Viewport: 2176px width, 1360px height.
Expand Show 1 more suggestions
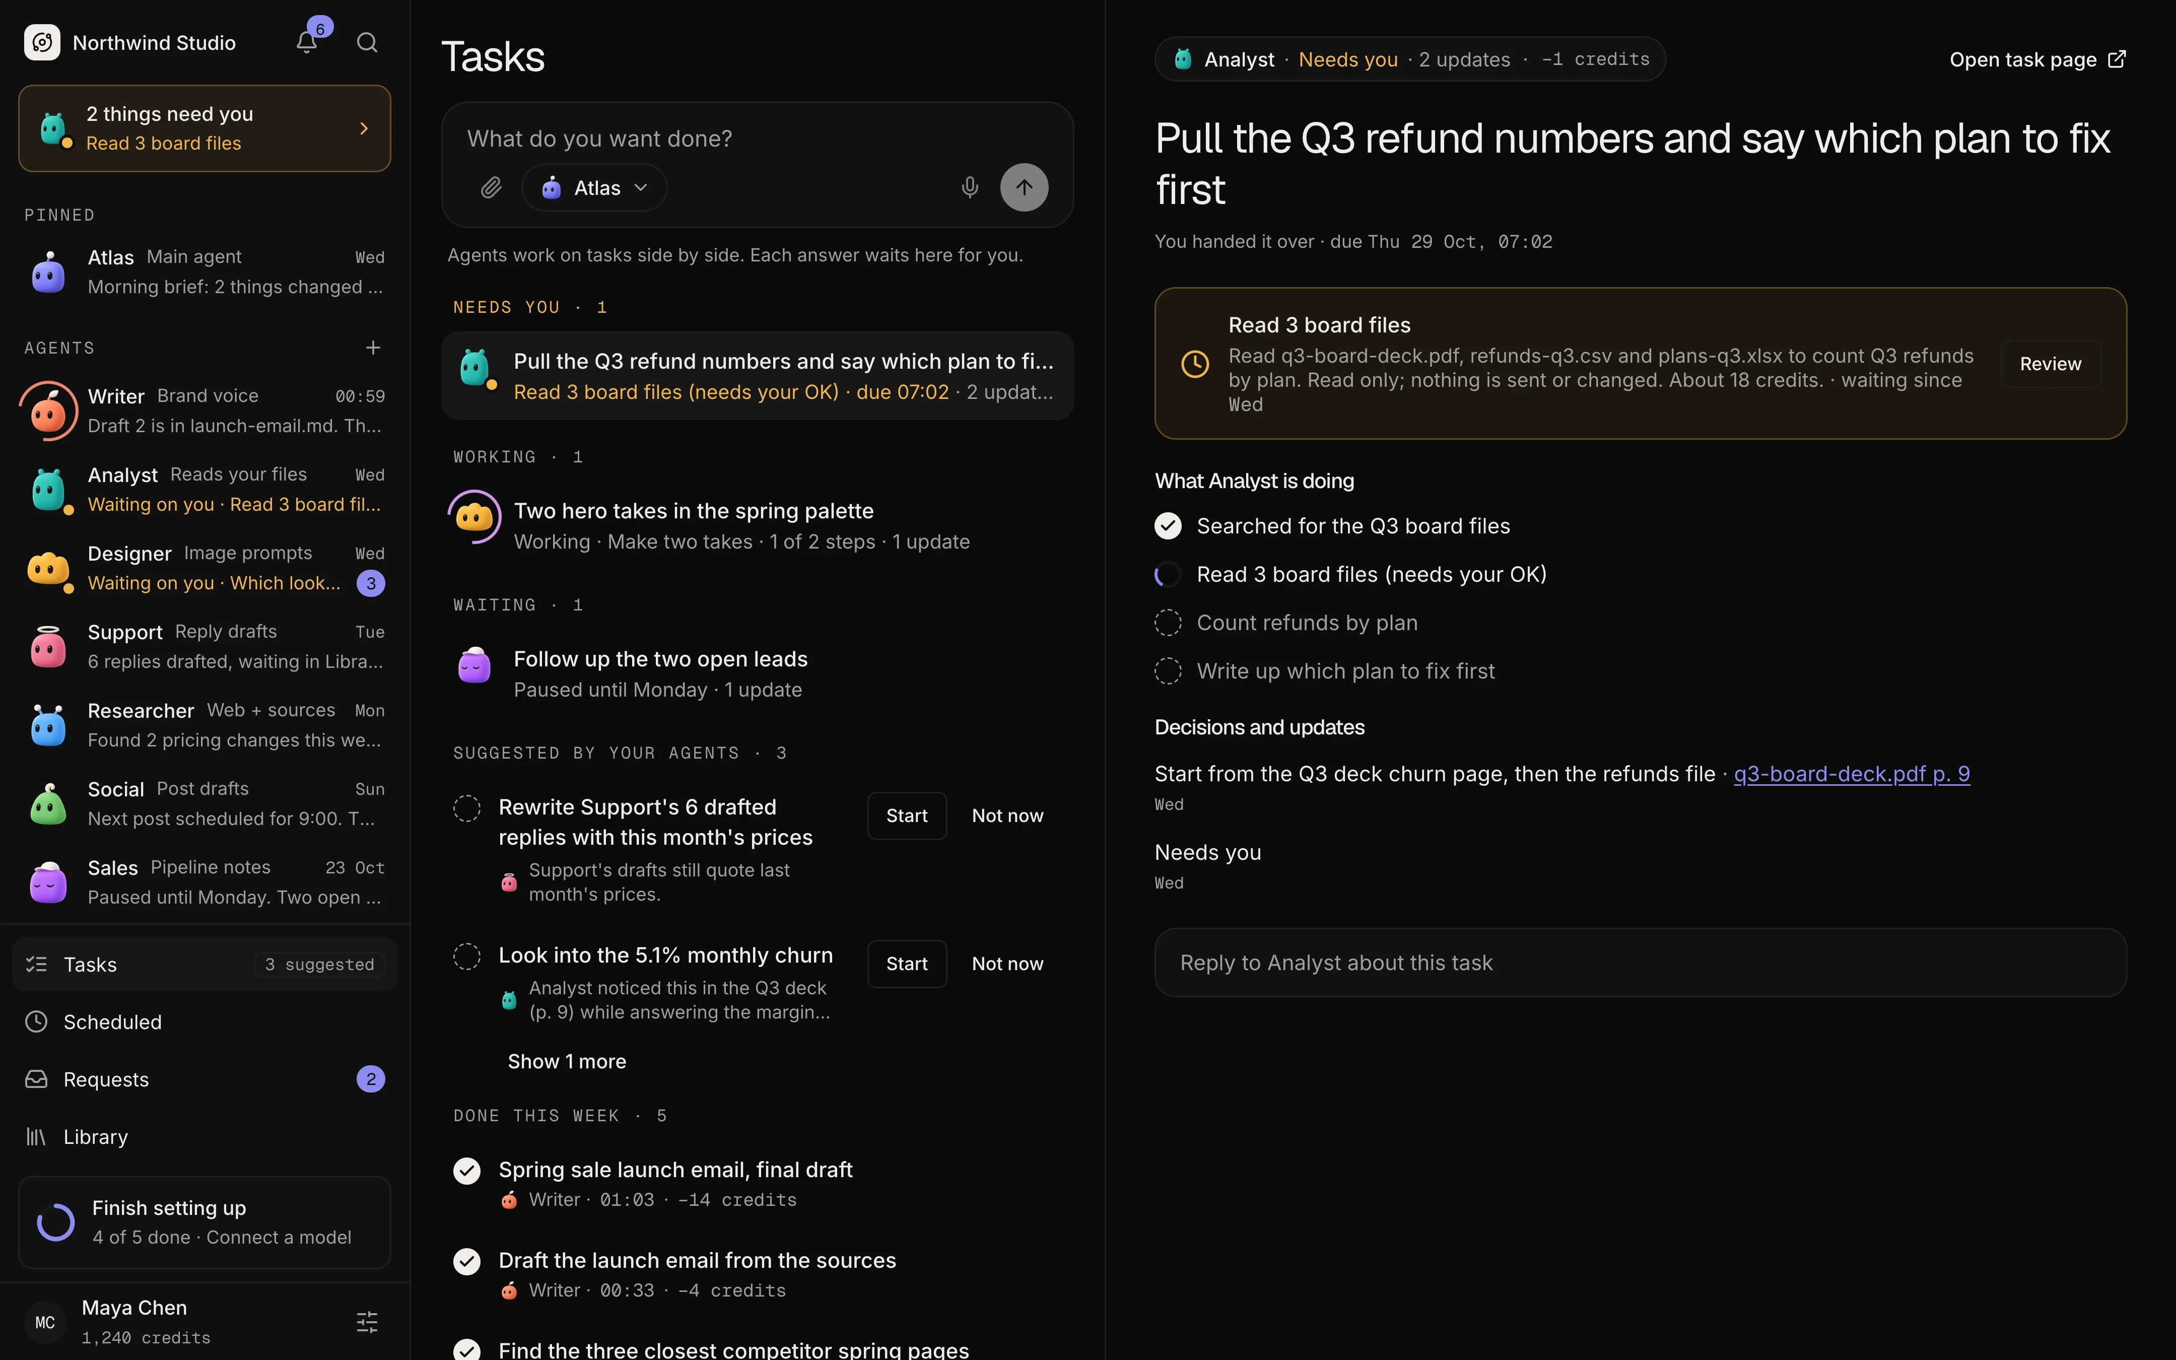pyautogui.click(x=567, y=1061)
